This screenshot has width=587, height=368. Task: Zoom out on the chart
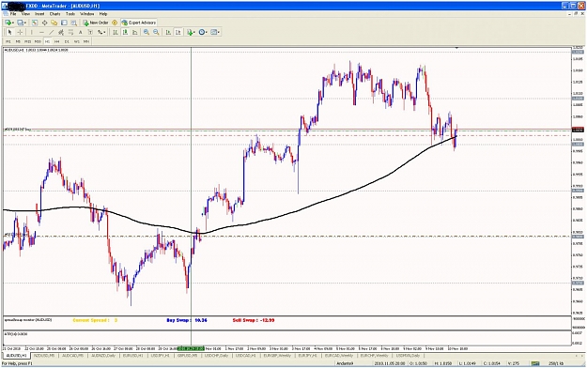[156, 32]
